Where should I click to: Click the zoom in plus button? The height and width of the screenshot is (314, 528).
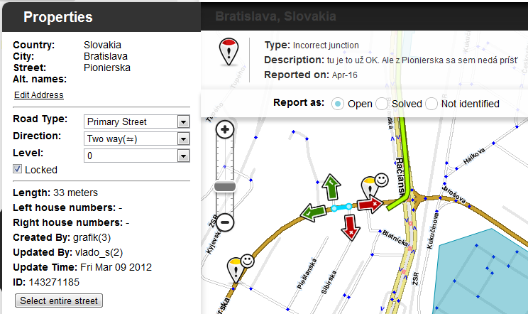click(x=224, y=129)
